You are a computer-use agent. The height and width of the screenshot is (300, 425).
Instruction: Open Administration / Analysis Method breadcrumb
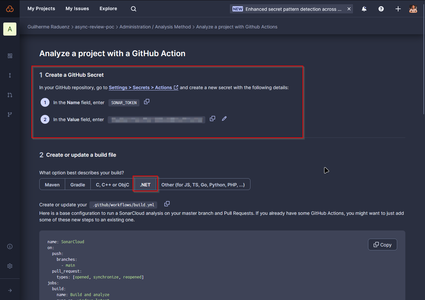tap(155, 27)
